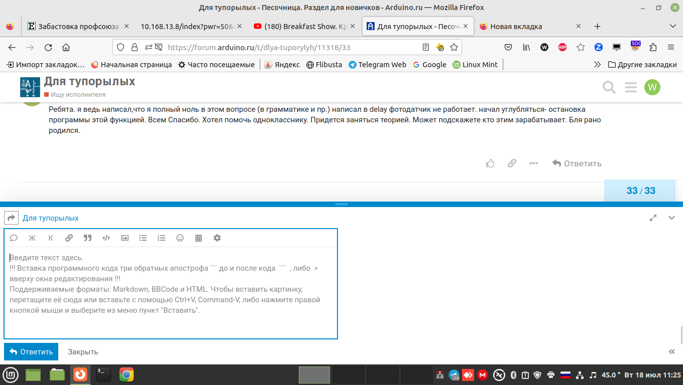Close the Новая вкладка tab
The height and width of the screenshot is (385, 683).
coord(579,27)
